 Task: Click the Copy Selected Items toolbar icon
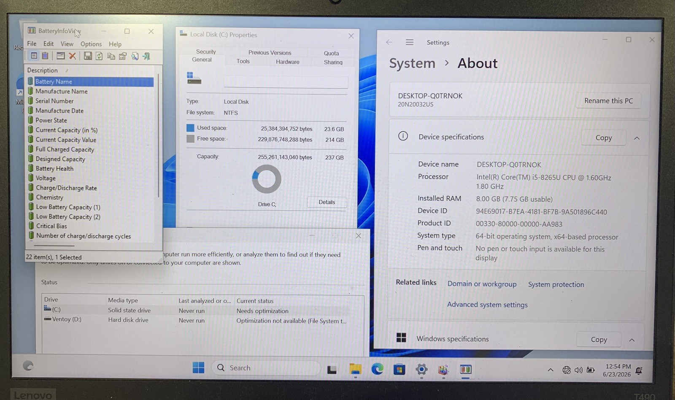click(x=111, y=56)
